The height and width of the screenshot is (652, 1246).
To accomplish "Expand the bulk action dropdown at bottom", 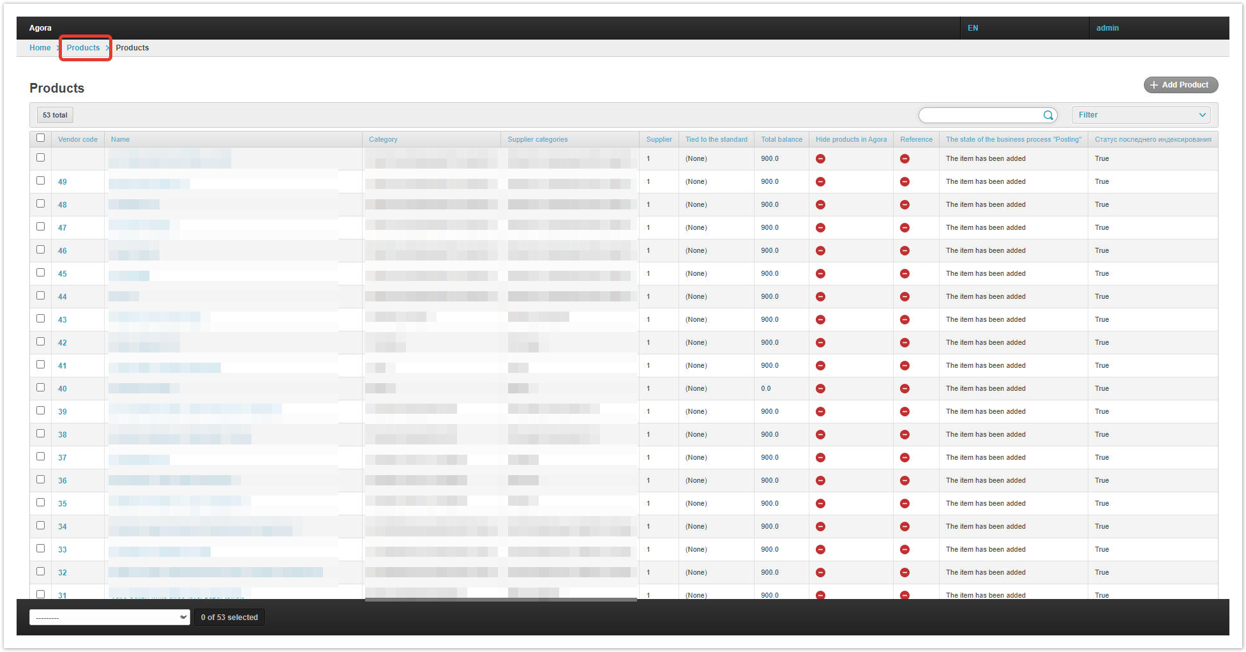I will coord(110,618).
